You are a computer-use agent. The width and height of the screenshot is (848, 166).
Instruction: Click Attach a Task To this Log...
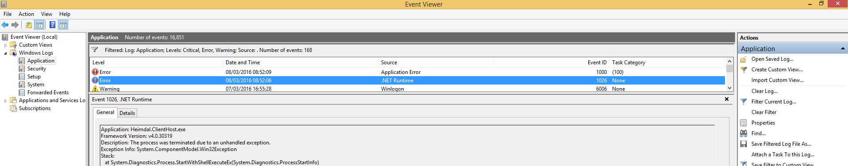click(x=782, y=155)
